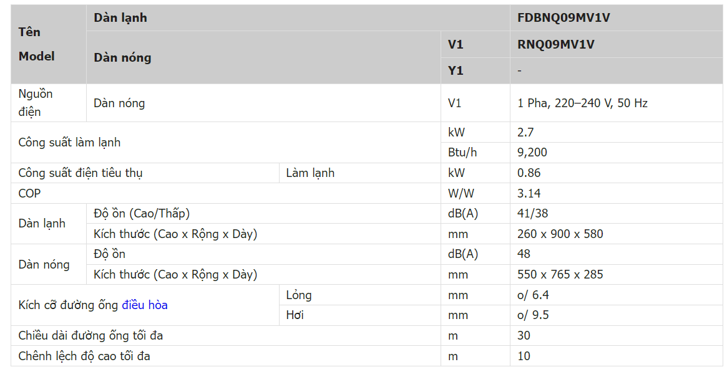Click the 'Chiều dài đường ống tối đa' row
Screen dimensions: 727x372
90,336
